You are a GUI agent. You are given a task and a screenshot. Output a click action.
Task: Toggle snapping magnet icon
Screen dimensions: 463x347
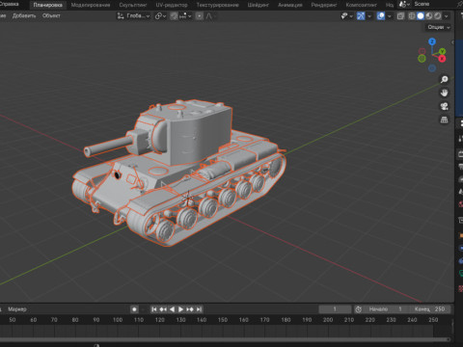[x=174, y=15]
